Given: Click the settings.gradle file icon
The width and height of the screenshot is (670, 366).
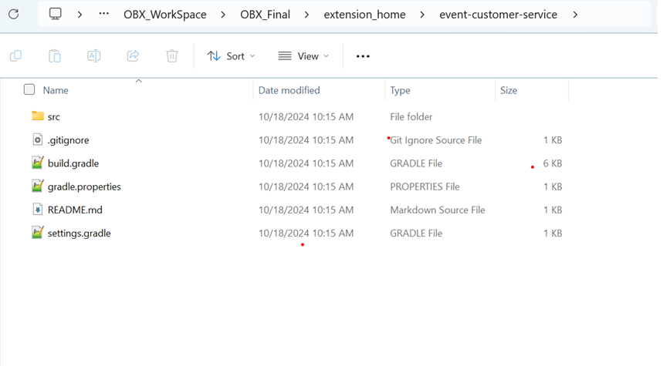Looking at the screenshot, I should coord(38,233).
